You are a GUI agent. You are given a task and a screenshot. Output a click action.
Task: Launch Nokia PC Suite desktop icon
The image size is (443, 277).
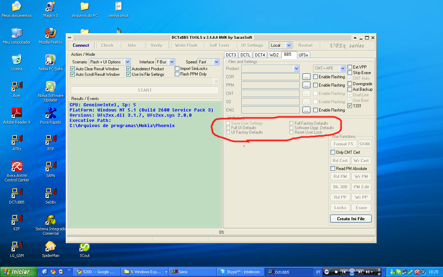pos(51,63)
